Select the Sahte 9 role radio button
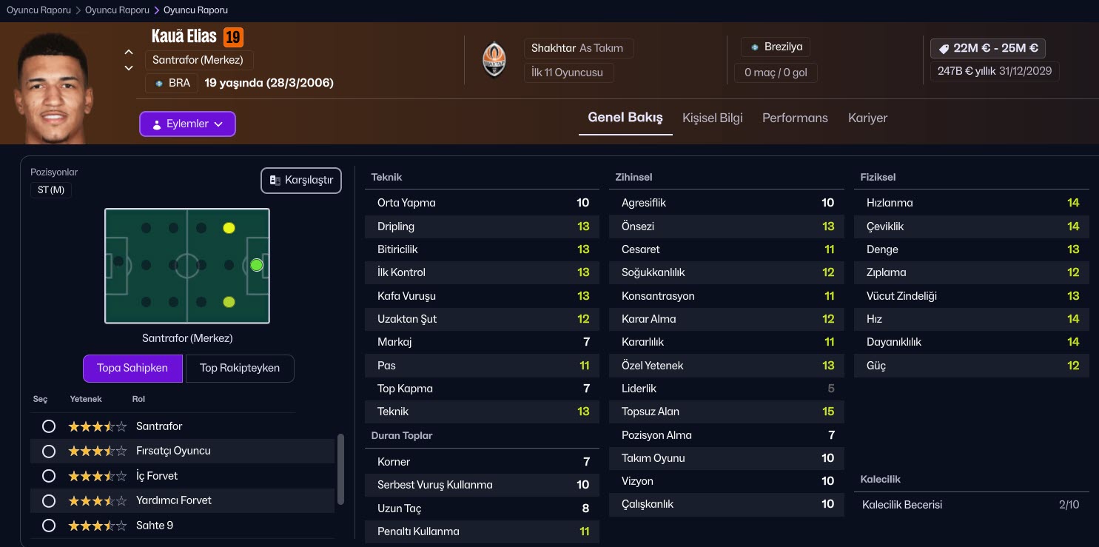1099x547 pixels. [49, 526]
